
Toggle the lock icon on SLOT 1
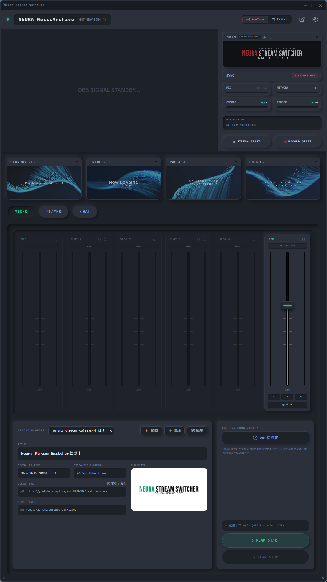[105, 239]
